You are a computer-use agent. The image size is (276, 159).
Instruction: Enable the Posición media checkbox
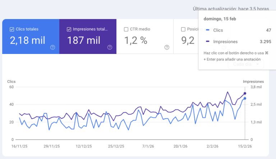(x=183, y=29)
